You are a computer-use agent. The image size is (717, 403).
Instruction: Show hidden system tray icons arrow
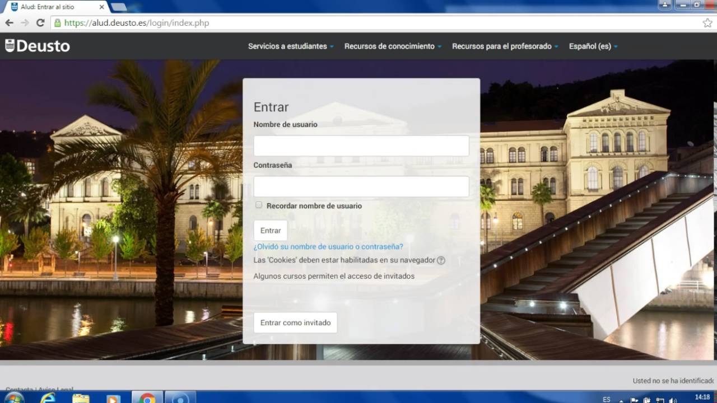point(621,400)
